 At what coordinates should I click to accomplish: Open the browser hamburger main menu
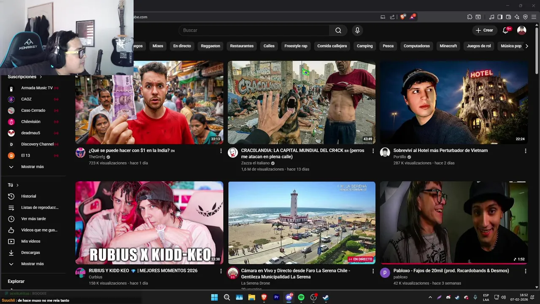(534, 17)
